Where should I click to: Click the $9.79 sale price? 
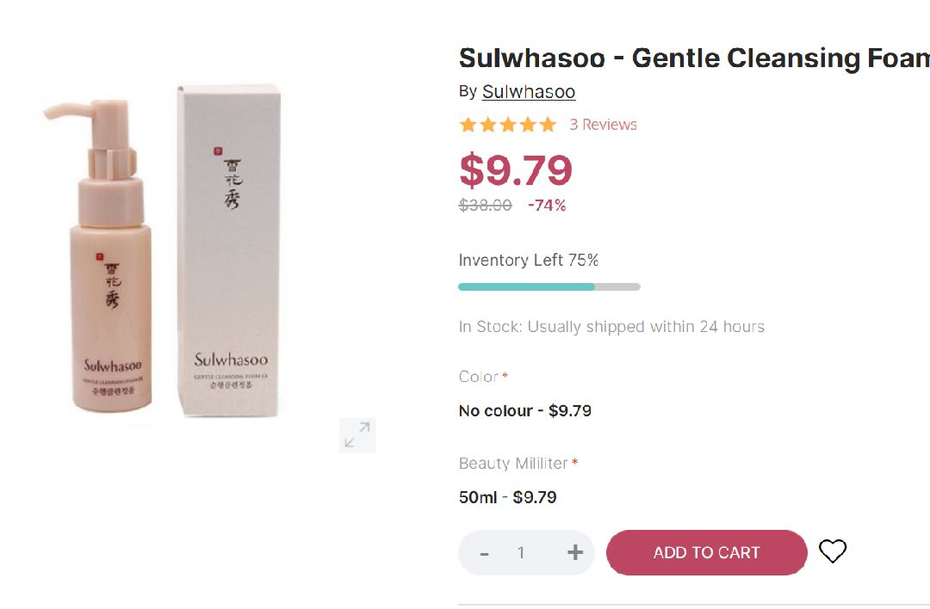click(515, 169)
